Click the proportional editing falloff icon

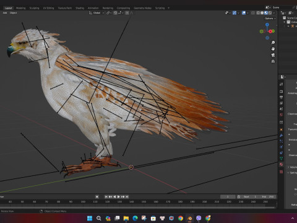click(131, 13)
